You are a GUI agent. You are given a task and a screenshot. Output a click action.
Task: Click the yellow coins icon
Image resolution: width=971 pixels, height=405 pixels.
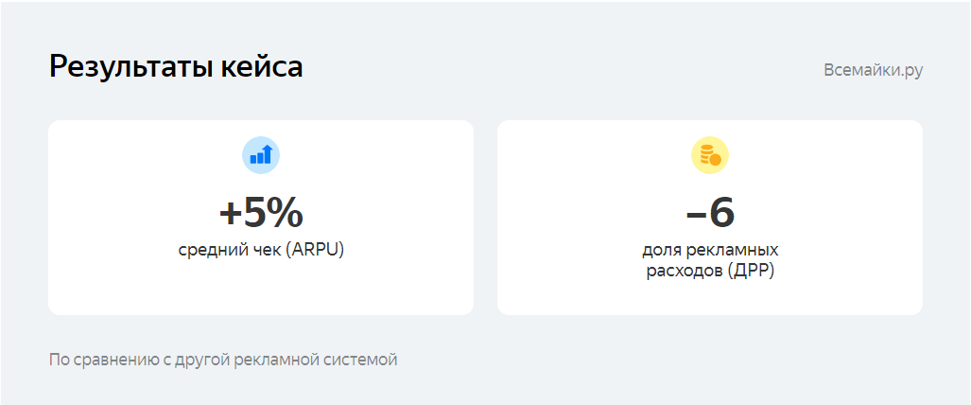(709, 155)
